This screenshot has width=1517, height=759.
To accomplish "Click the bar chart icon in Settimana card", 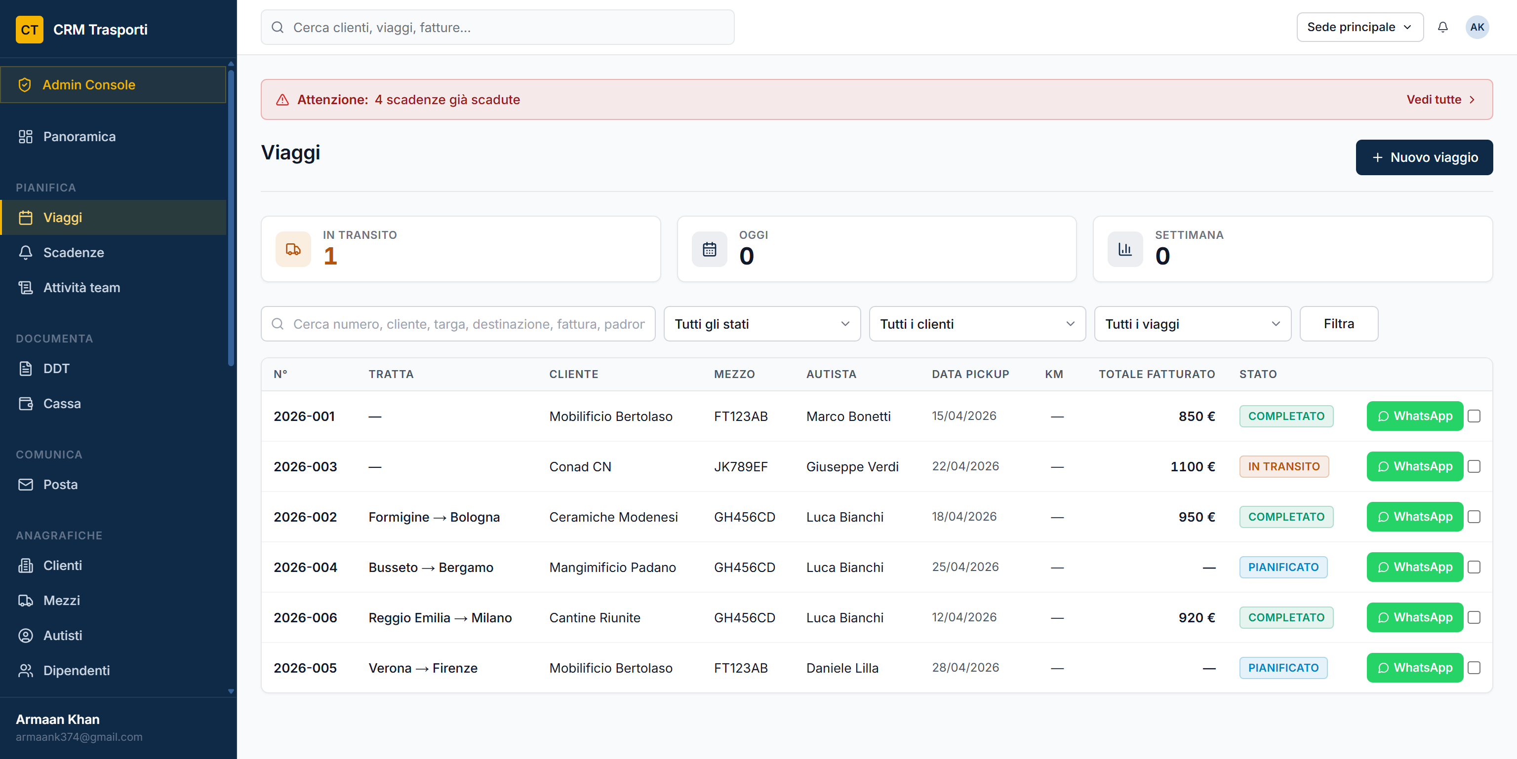I will [1125, 250].
